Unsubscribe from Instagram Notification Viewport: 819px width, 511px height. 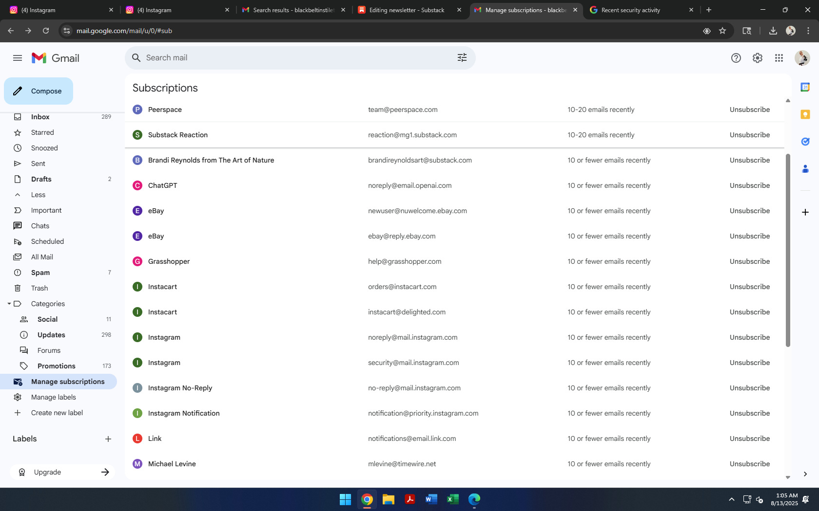(x=750, y=413)
